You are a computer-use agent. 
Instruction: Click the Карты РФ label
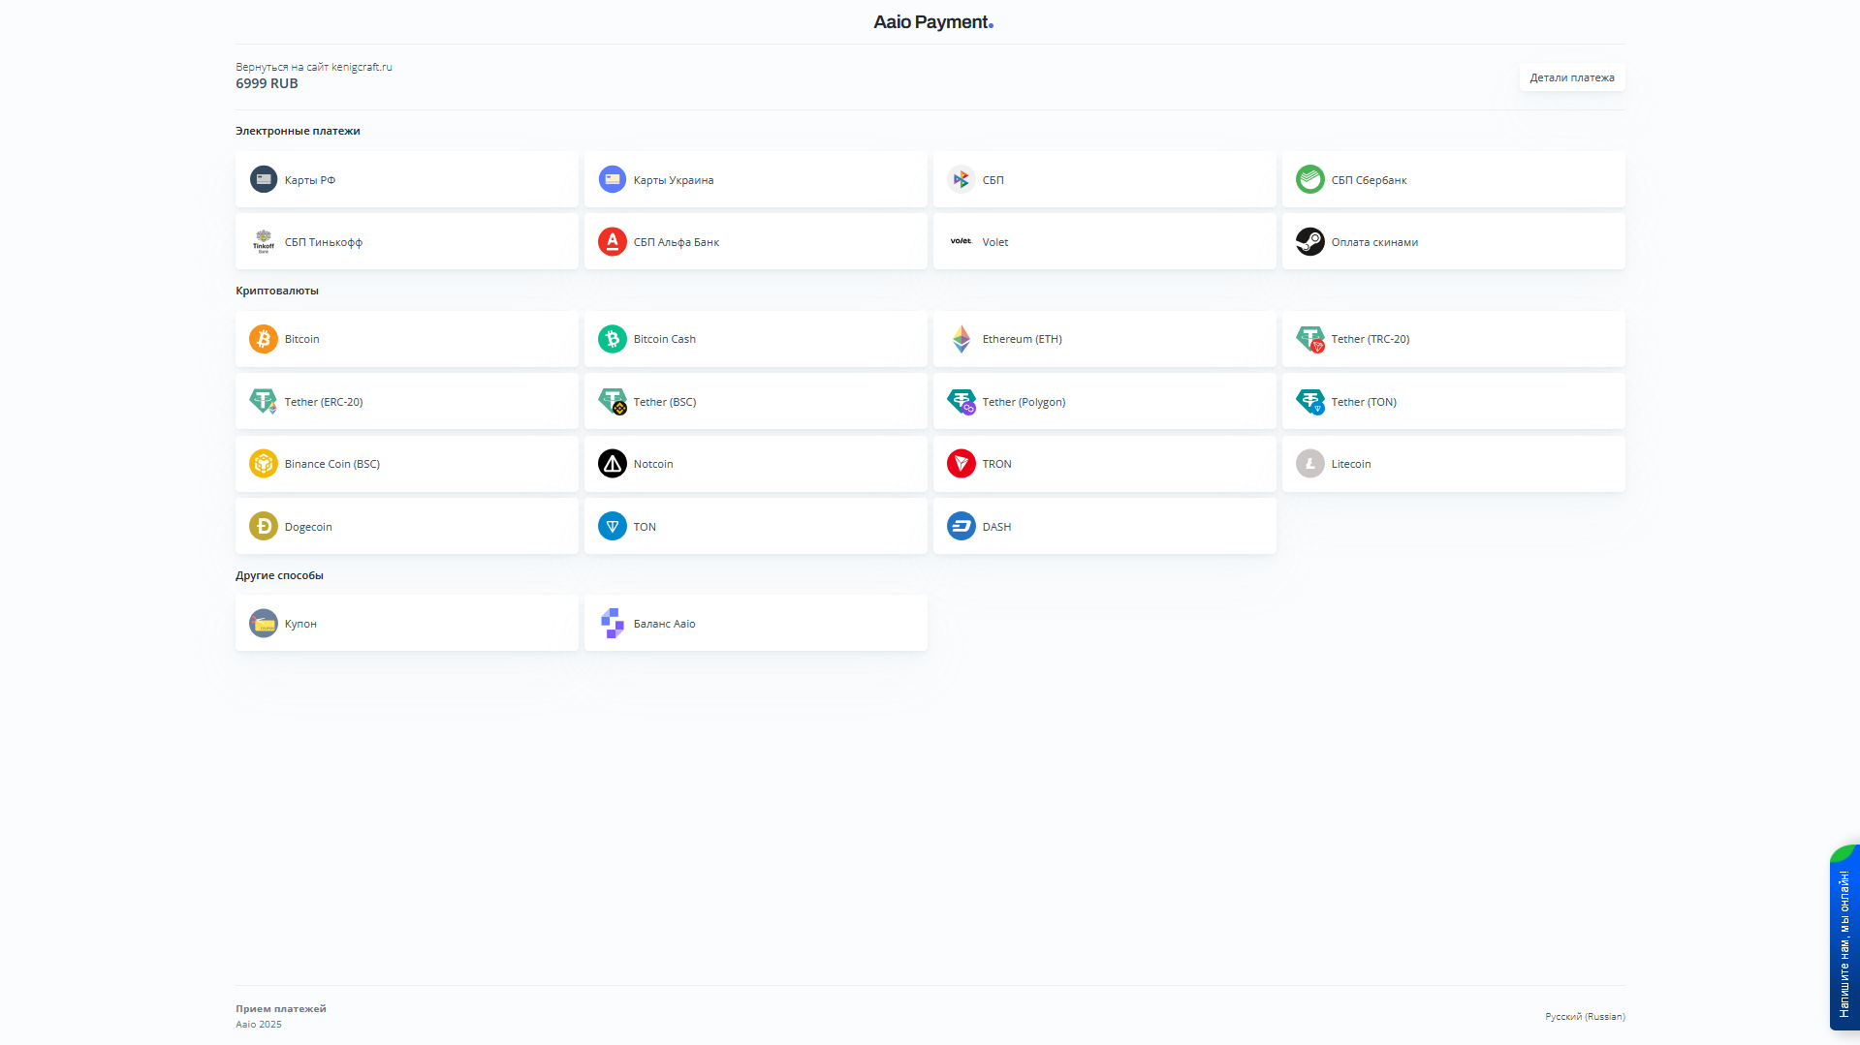(310, 180)
